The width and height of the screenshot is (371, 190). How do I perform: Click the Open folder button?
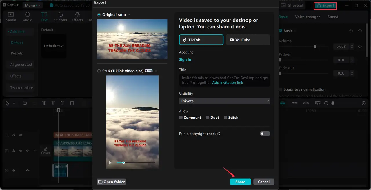pyautogui.click(x=111, y=182)
